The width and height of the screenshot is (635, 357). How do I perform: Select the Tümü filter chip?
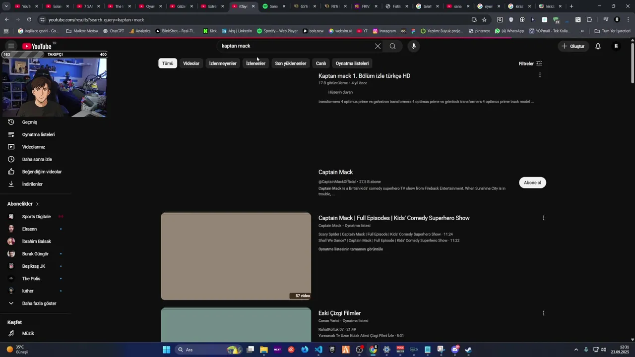tap(168, 63)
